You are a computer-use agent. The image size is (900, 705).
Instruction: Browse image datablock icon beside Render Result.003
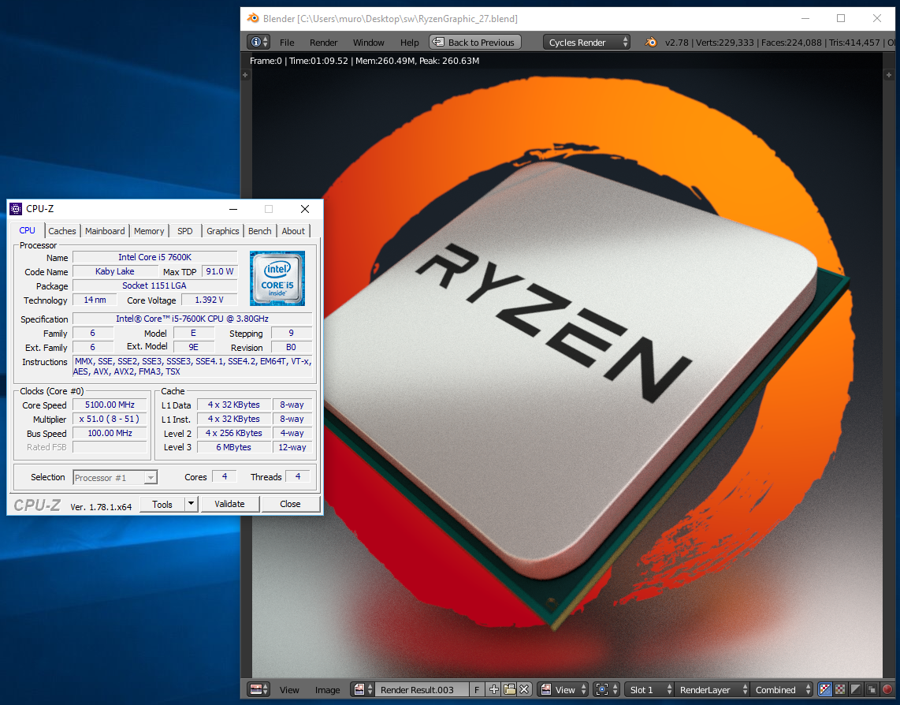tap(363, 689)
